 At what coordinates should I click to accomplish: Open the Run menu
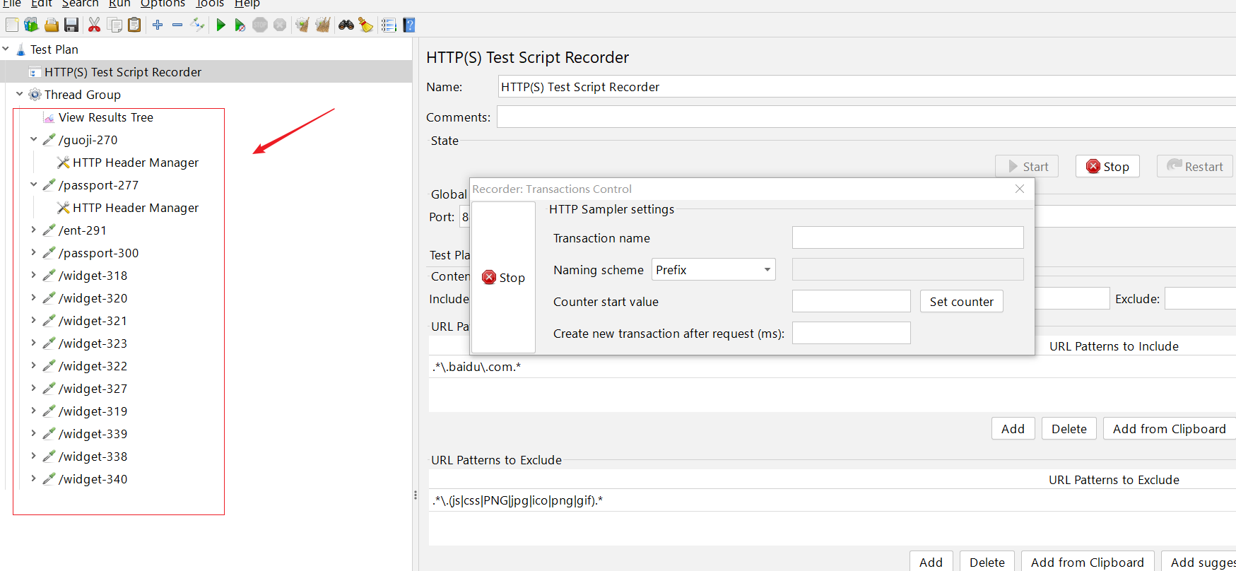click(119, 4)
